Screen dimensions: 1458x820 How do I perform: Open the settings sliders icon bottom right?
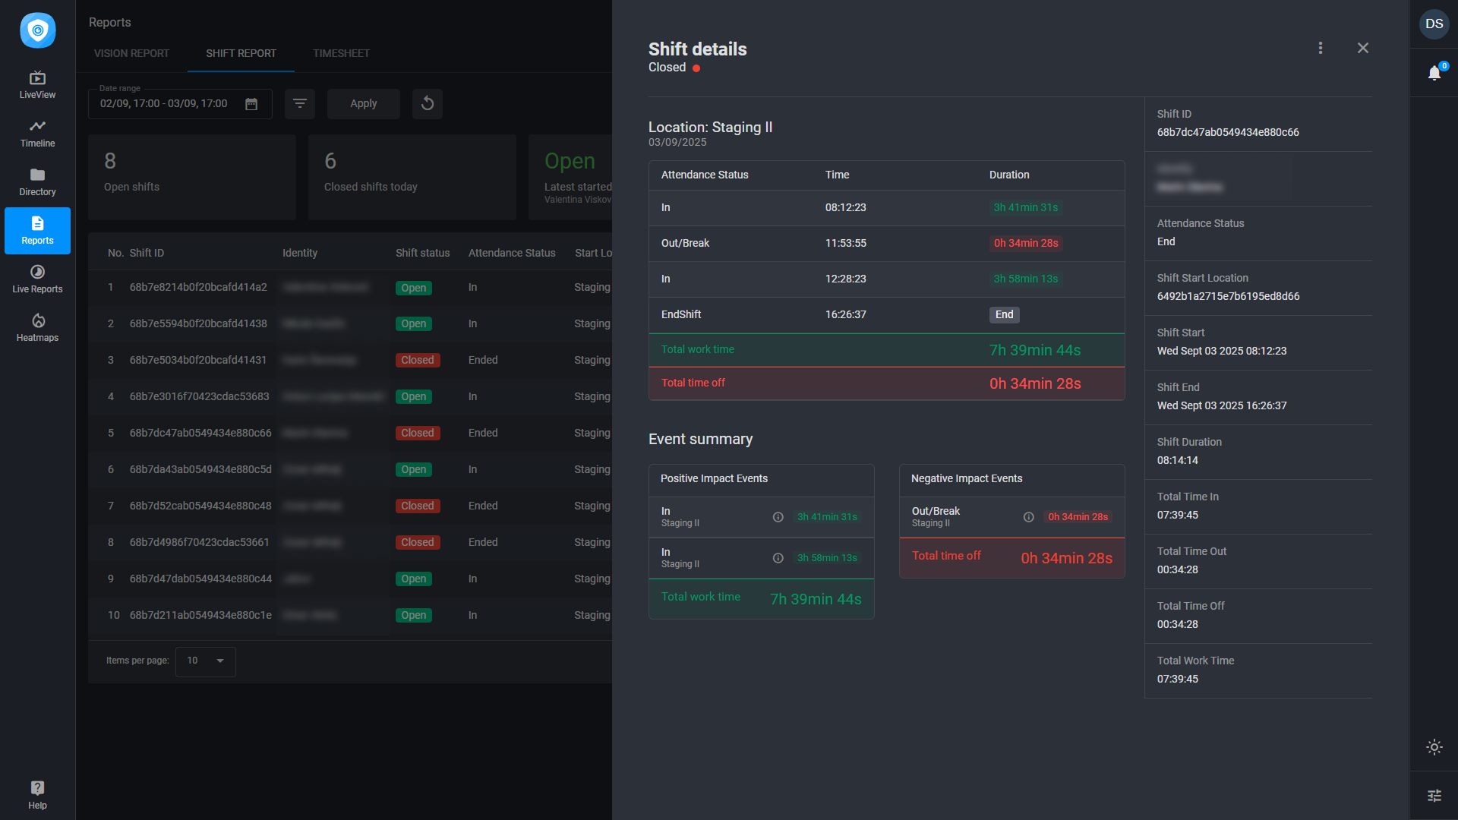coord(1434,796)
